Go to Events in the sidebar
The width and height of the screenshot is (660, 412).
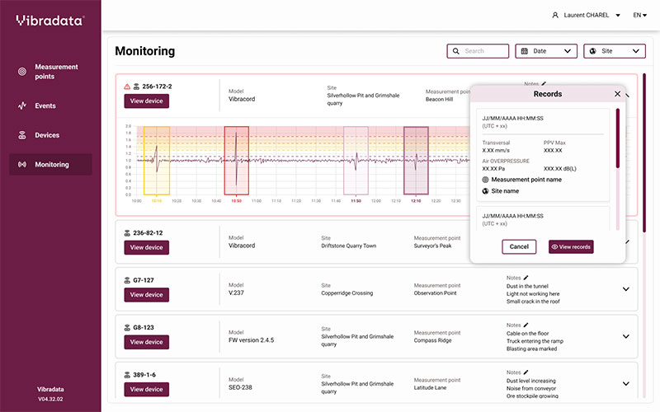tap(45, 105)
